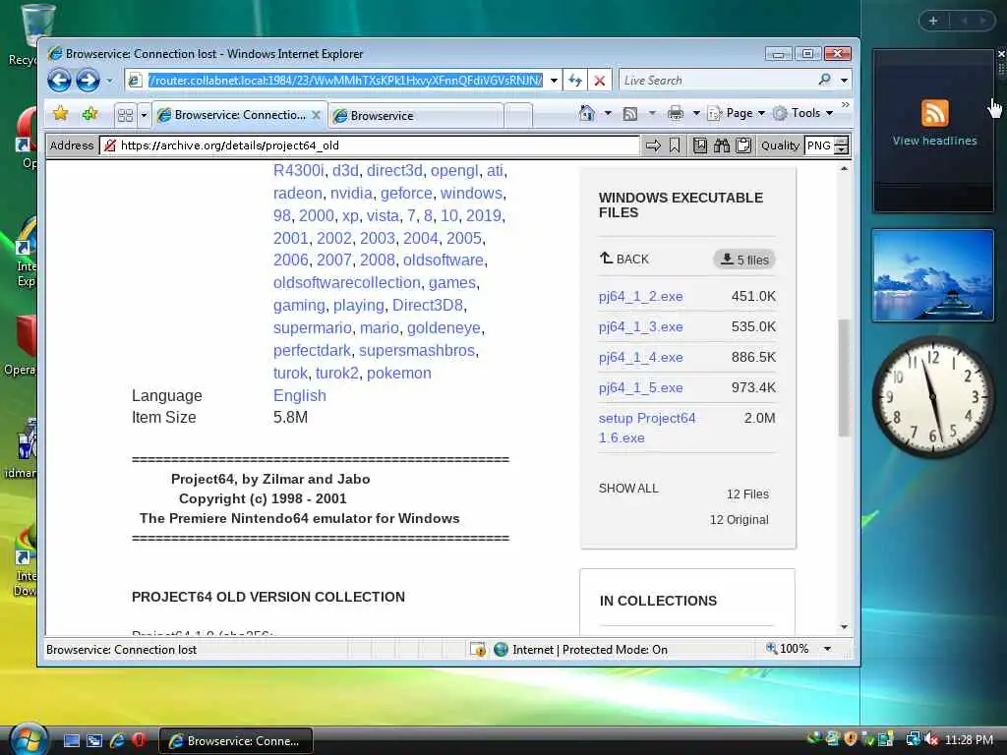
Task: Open the supersmashbros tag link
Action: tap(417, 351)
